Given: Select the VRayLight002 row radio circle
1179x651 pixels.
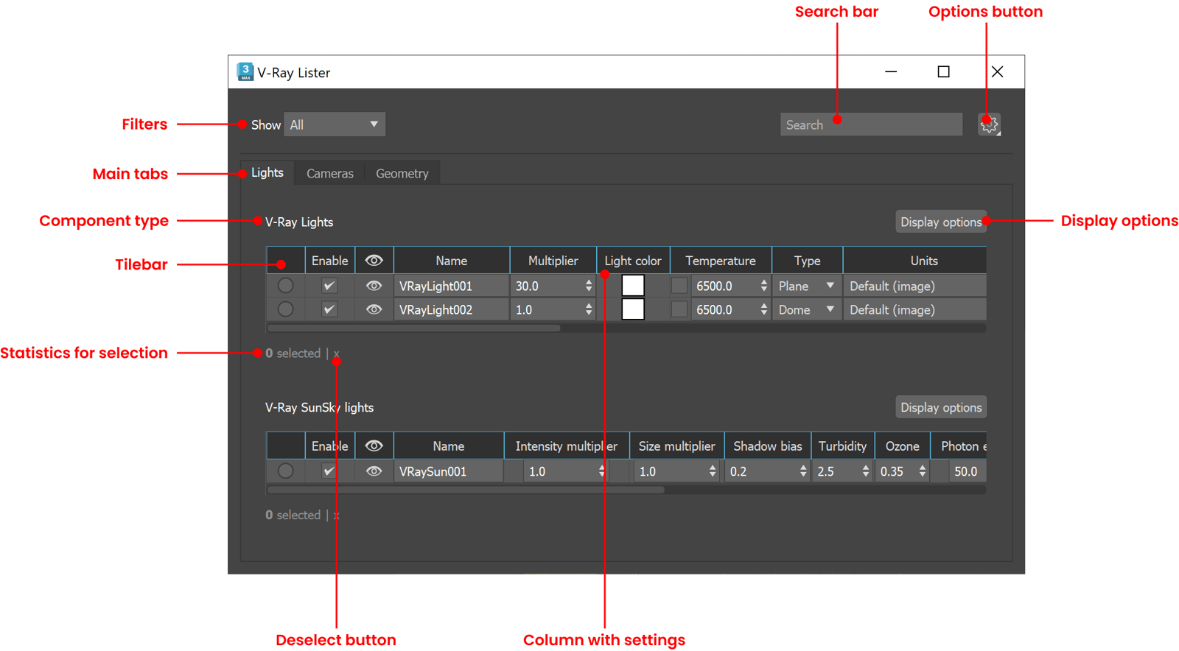Looking at the screenshot, I should click(x=285, y=310).
